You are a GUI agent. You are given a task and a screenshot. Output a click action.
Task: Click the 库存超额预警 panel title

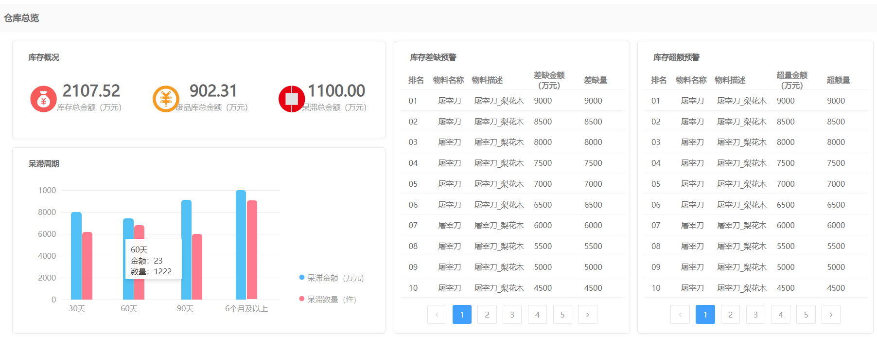tap(676, 57)
